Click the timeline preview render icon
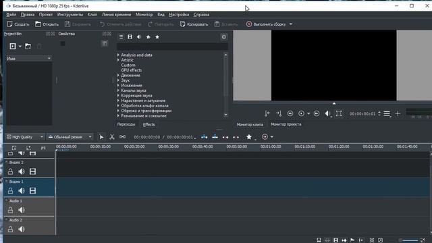This screenshot has height=243, width=432. [x=265, y=137]
